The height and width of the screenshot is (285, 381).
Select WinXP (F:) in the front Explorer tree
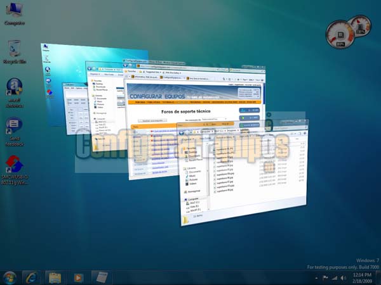click(195, 210)
